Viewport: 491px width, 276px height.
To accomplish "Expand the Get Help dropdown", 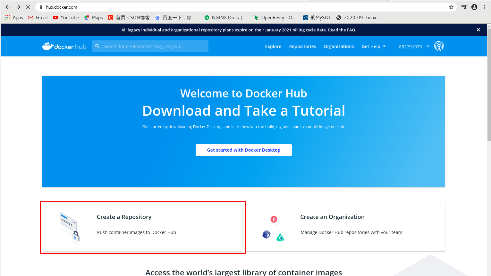I will [x=374, y=46].
